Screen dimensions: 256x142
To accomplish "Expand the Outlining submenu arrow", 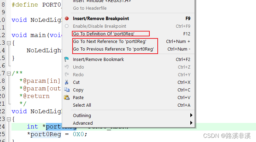I will (191, 115).
